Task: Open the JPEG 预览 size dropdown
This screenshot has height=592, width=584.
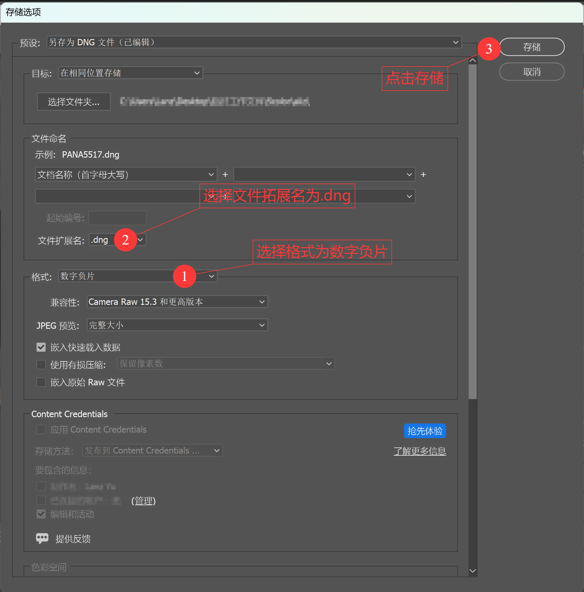Action: [x=177, y=325]
